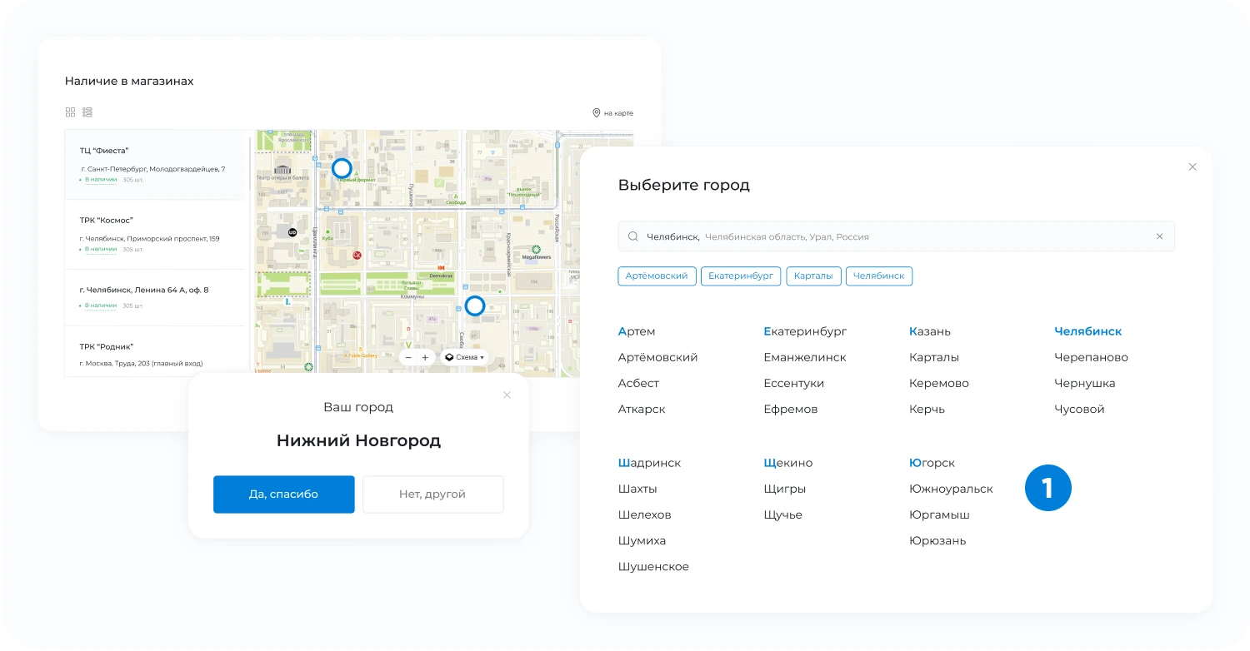The height and width of the screenshot is (651, 1250).
Task: Toggle the Артёмовский filter chip
Action: (x=657, y=276)
